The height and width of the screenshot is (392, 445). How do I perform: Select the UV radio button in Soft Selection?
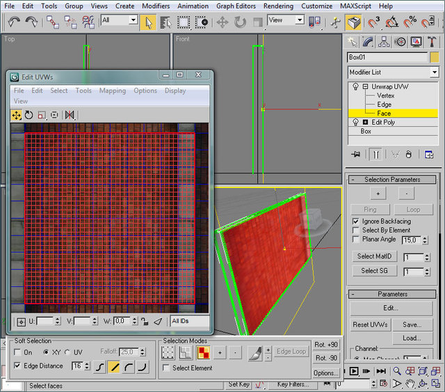point(68,352)
